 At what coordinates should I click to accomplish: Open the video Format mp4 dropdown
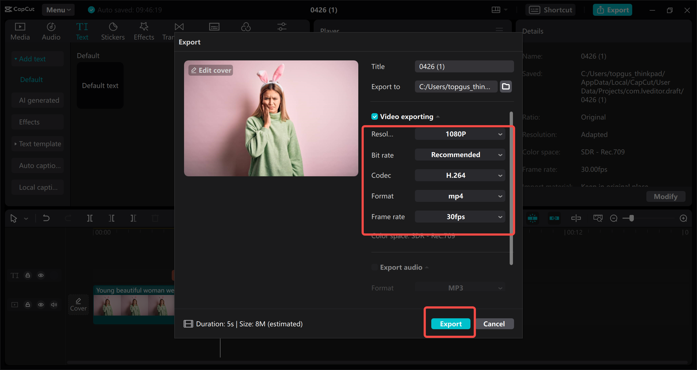point(460,196)
